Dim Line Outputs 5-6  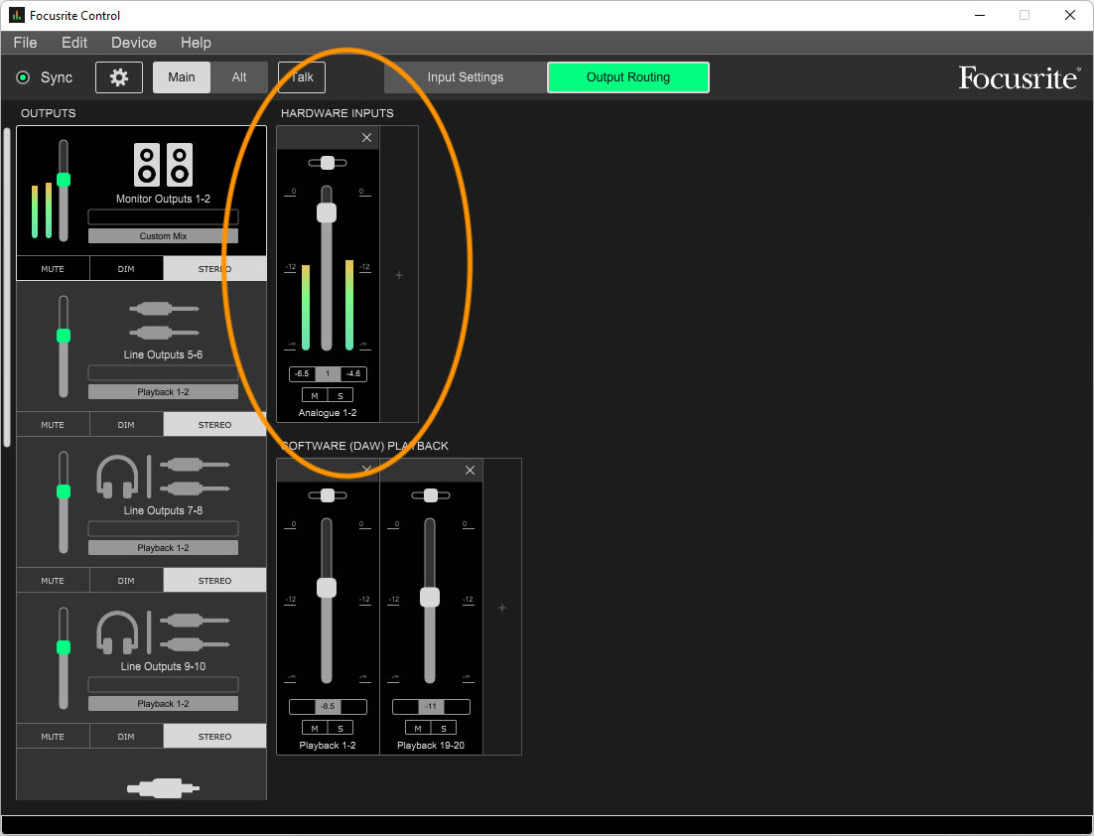click(x=126, y=424)
